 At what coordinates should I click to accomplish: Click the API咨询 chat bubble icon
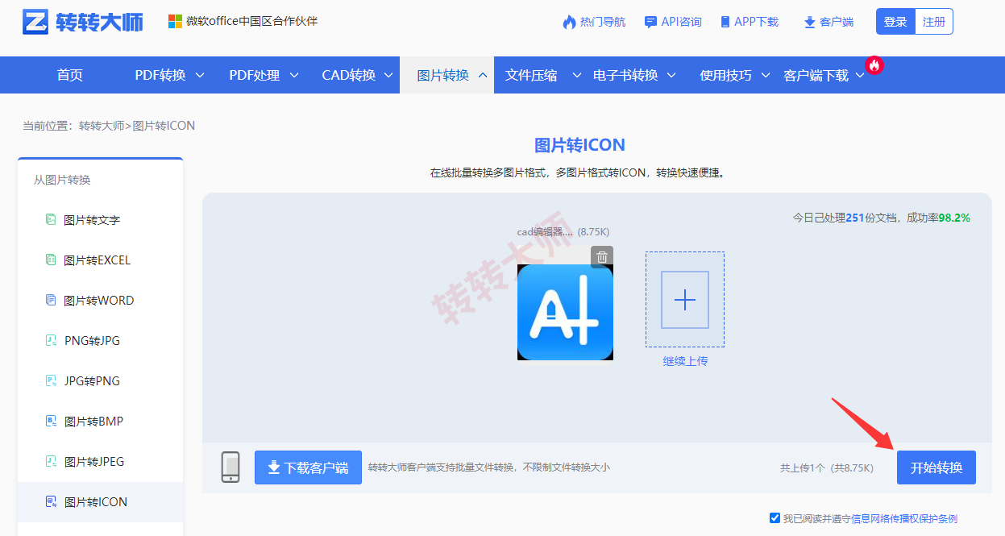point(650,22)
